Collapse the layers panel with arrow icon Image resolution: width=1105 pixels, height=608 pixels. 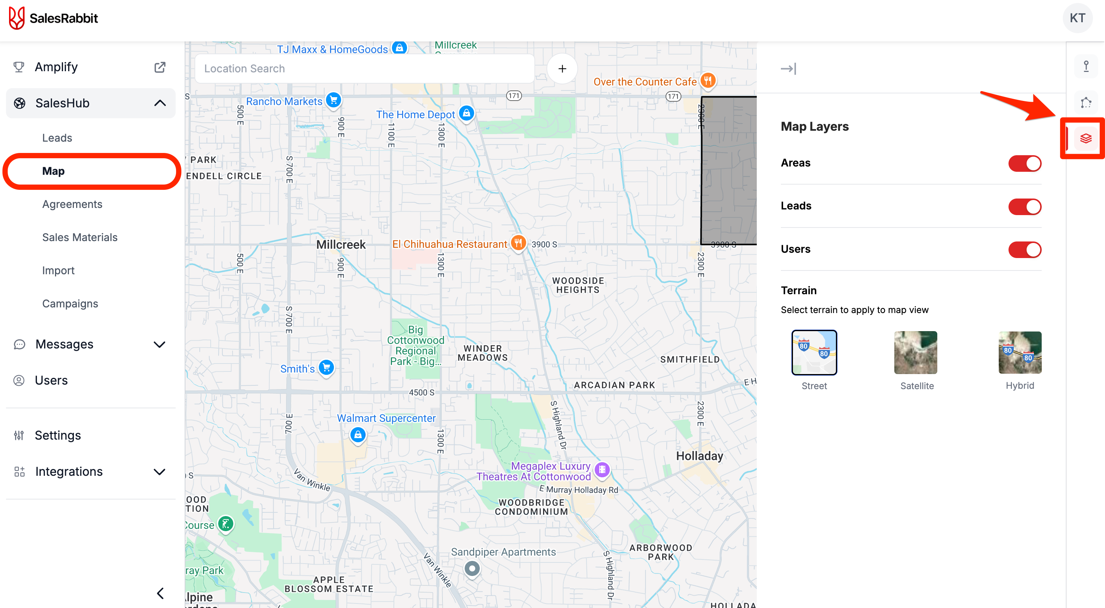pyautogui.click(x=788, y=68)
